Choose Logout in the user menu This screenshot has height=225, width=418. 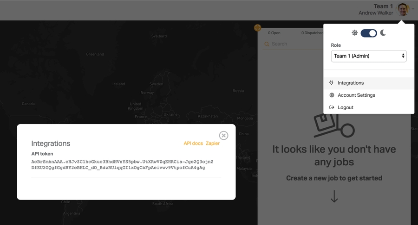tap(345, 107)
